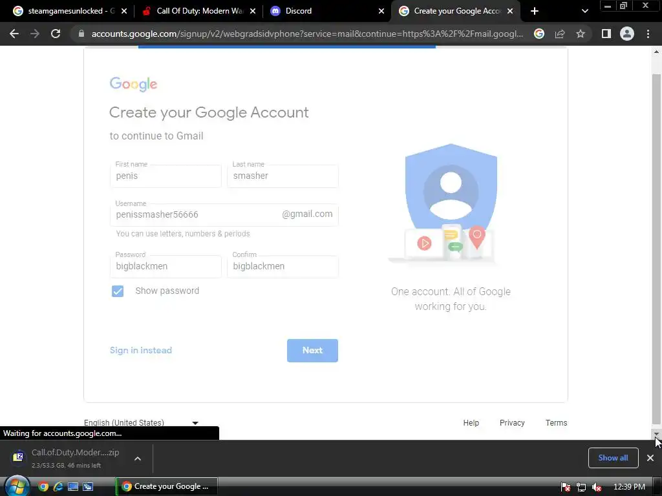
Task: Click the Password field
Action: pos(165,266)
